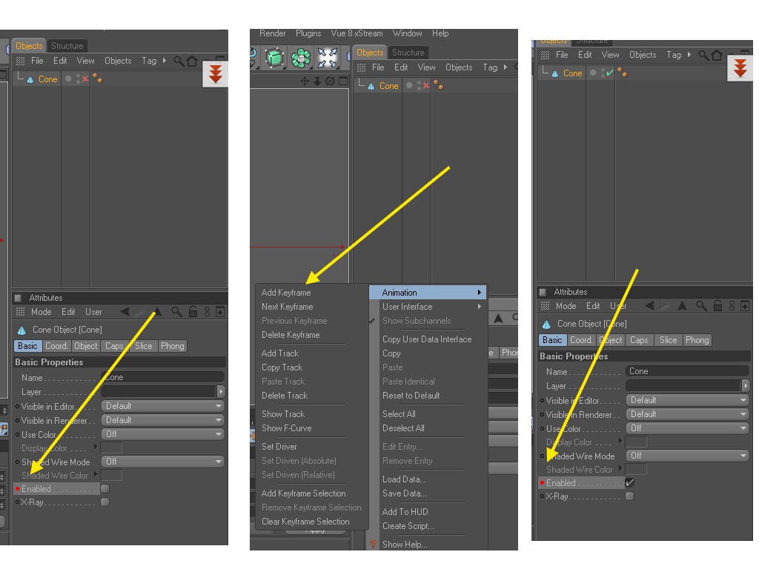This screenshot has width=759, height=569.
Task: Open the Vue 8 xStream menu
Action: pos(357,33)
